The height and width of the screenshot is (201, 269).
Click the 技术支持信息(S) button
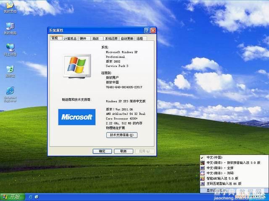point(121,135)
